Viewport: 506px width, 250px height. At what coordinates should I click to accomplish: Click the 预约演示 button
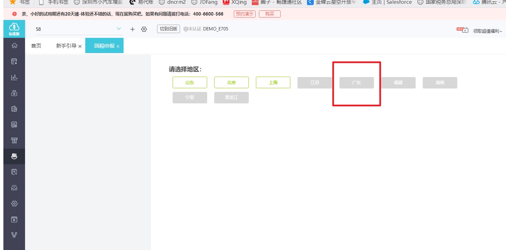coord(244,14)
